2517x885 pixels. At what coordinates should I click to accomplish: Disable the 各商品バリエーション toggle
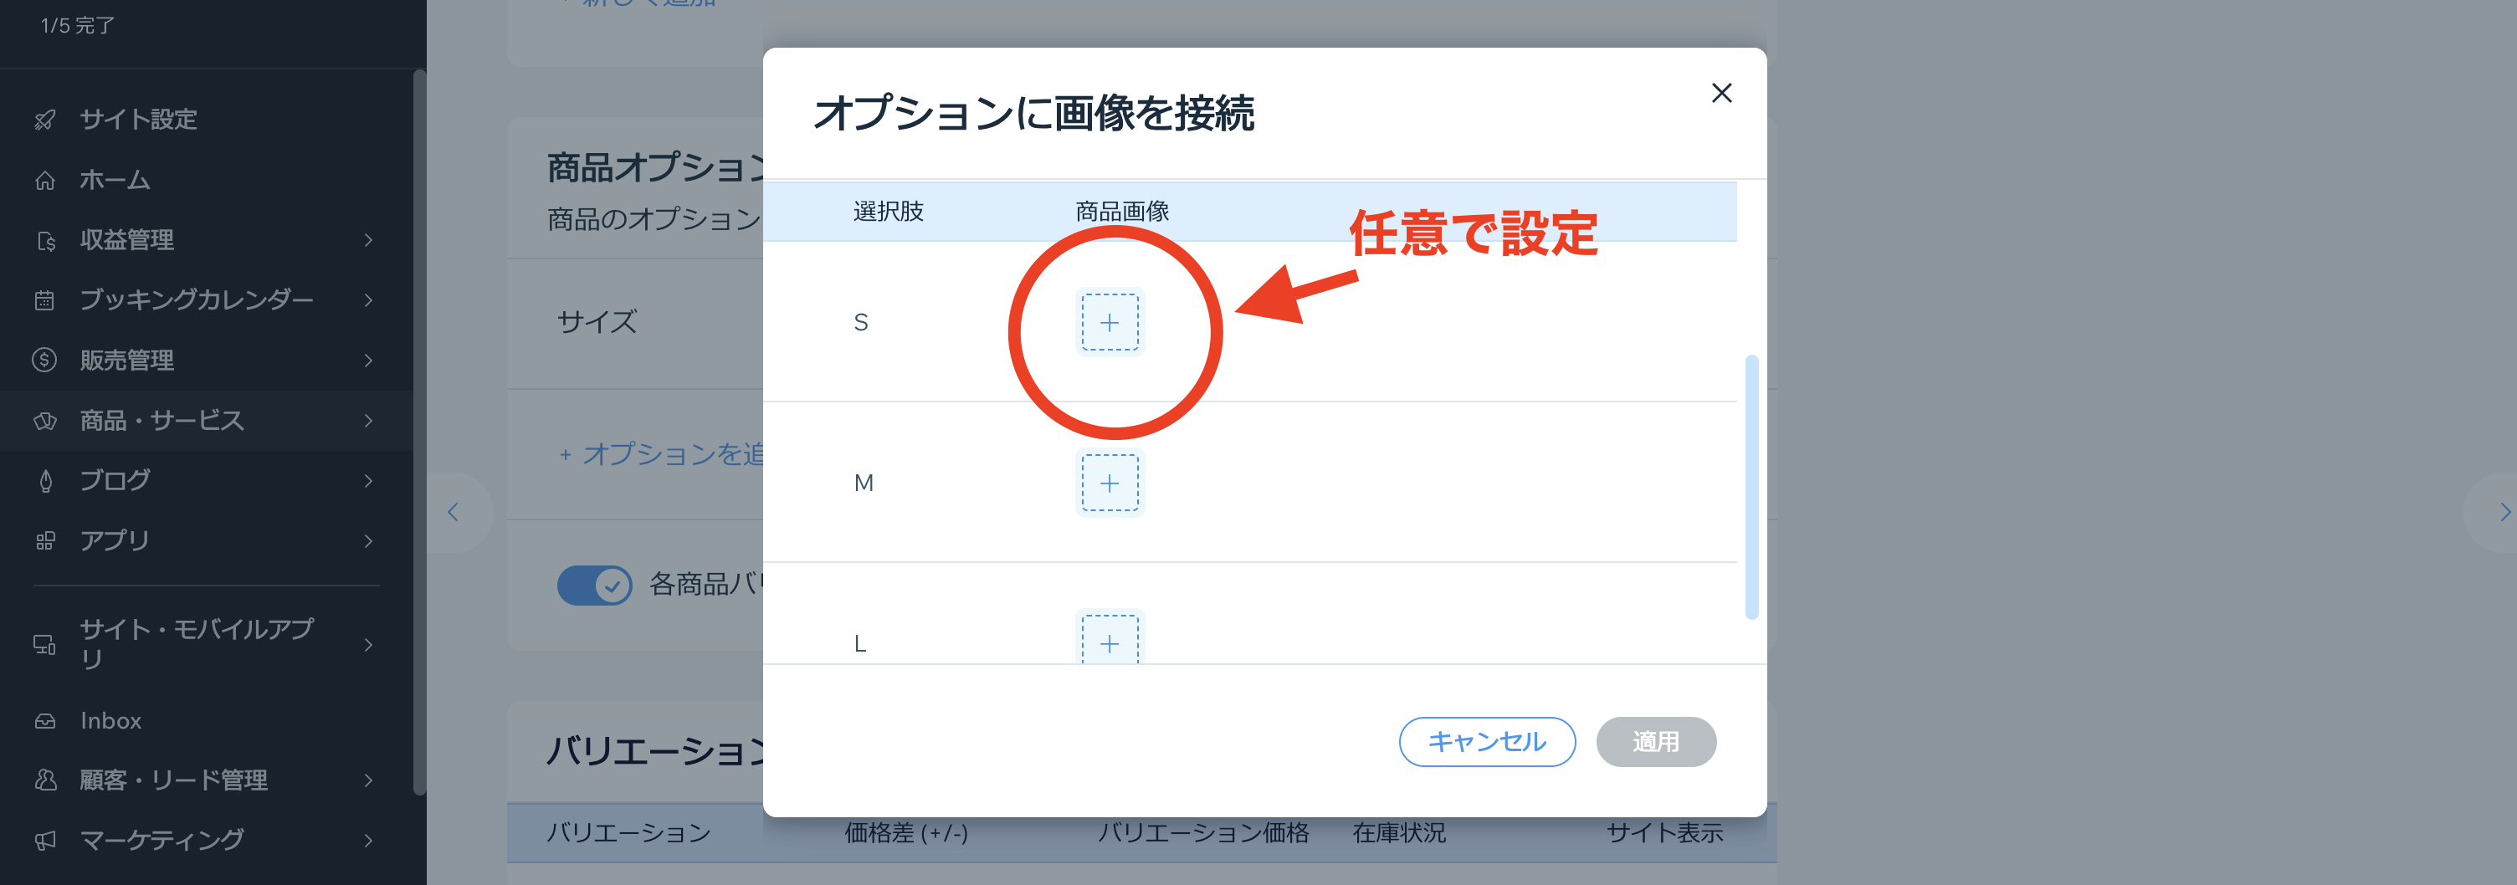point(594,585)
